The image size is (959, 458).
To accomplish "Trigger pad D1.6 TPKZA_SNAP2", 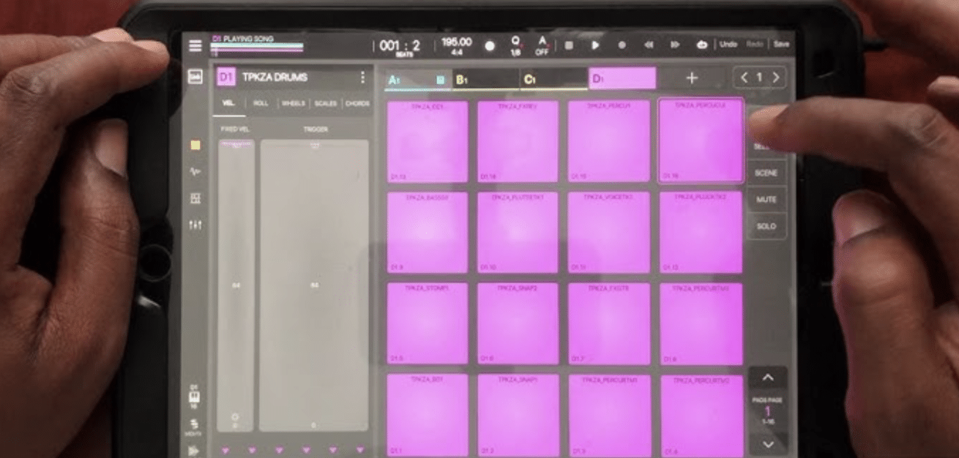I will 518,323.
